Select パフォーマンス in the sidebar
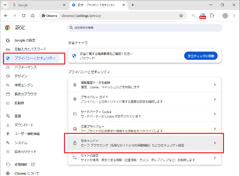This screenshot has height=176, width=240. tap(25, 67)
